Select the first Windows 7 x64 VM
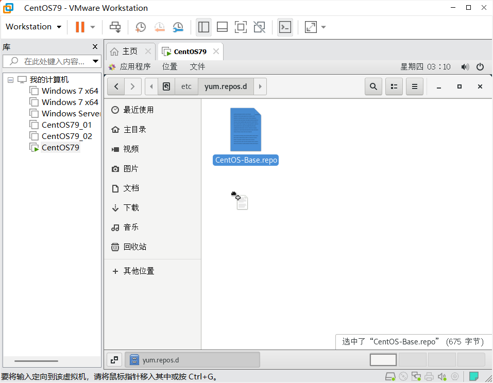 click(x=70, y=91)
